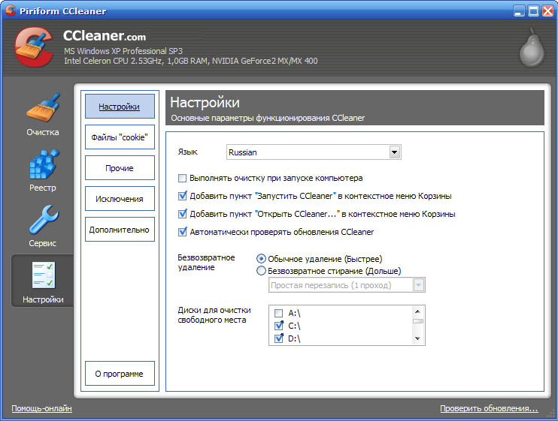Toggle automatic CCleaner update check
The width and height of the screenshot is (558, 421).
coord(182,233)
